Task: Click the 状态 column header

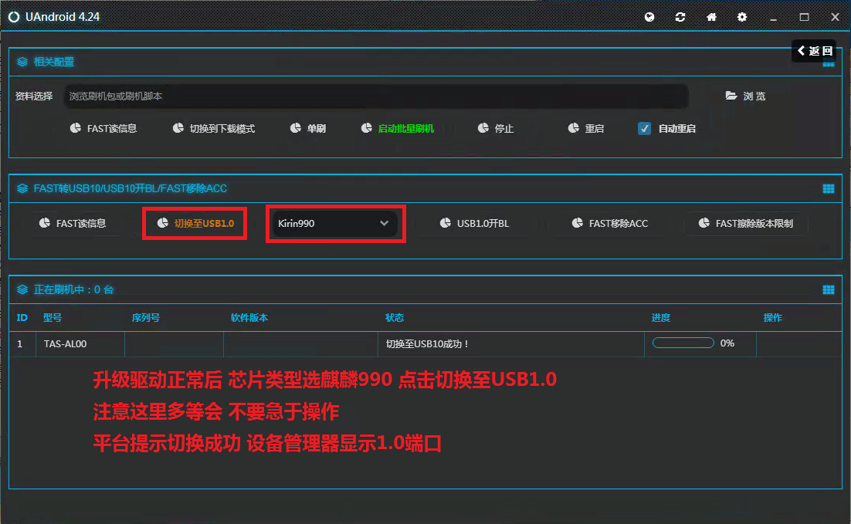Action: 395,318
